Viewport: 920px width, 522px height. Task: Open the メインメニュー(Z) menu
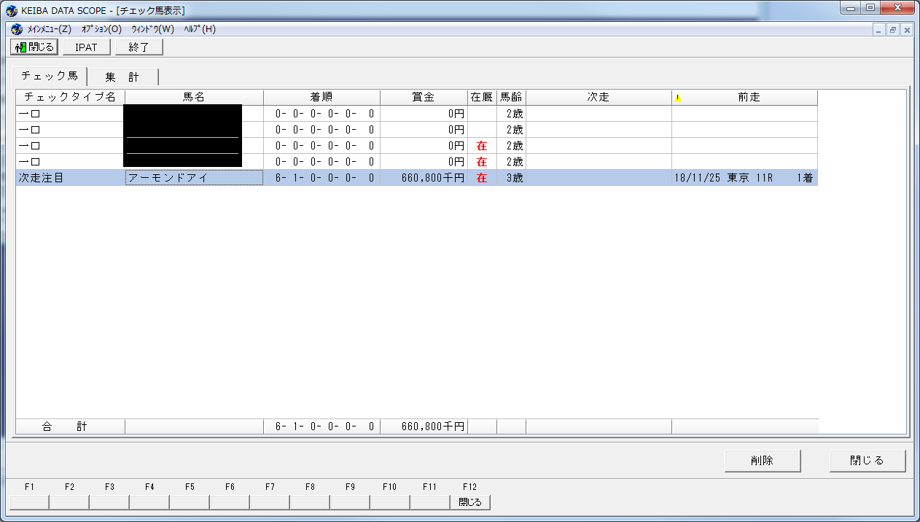pos(49,29)
